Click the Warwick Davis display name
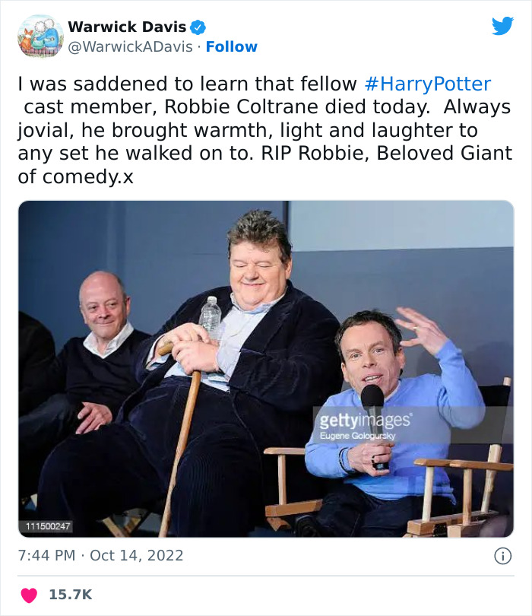The image size is (532, 616). pyautogui.click(x=127, y=27)
